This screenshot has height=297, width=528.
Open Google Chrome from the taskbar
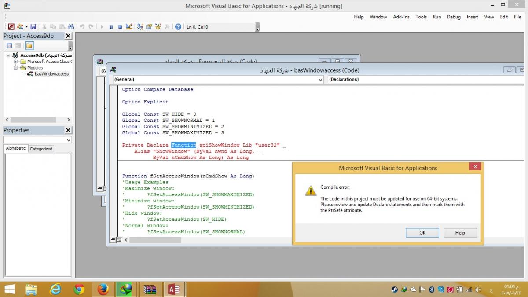tap(79, 289)
